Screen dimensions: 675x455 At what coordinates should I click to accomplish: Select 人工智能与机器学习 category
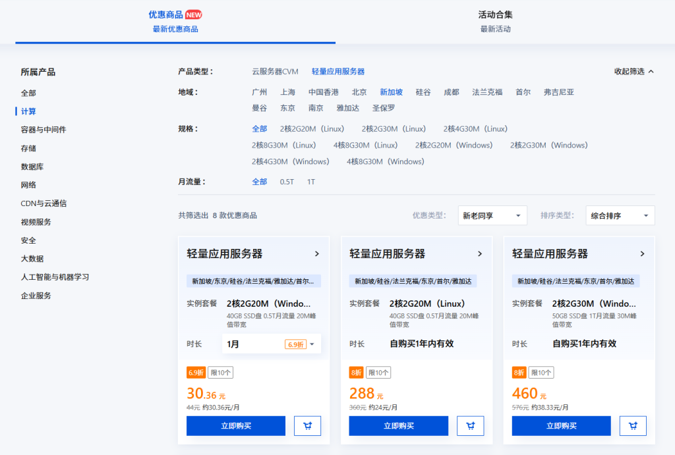click(x=55, y=277)
